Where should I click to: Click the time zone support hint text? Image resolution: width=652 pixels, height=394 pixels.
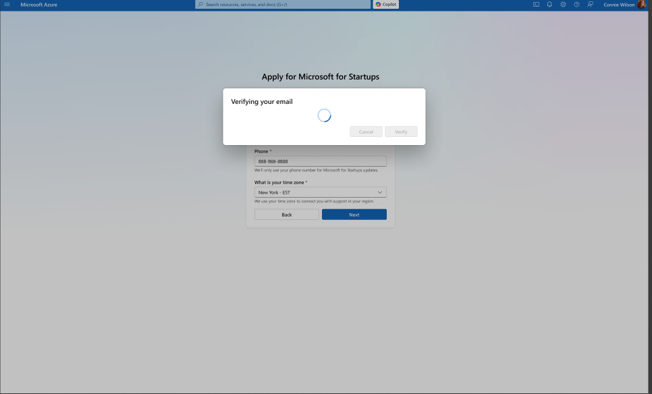click(315, 201)
